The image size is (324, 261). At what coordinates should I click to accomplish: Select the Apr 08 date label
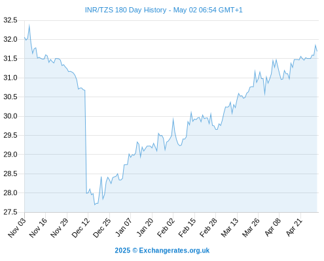(272, 227)
